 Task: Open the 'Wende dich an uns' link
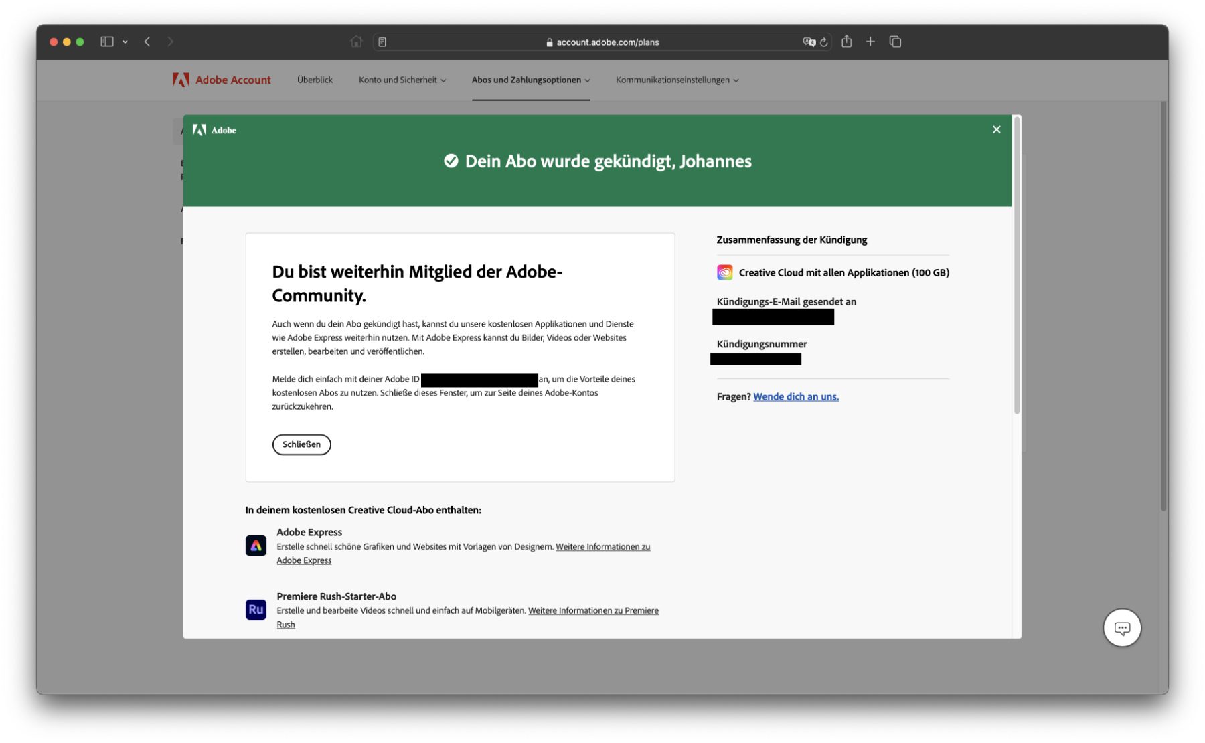click(795, 396)
